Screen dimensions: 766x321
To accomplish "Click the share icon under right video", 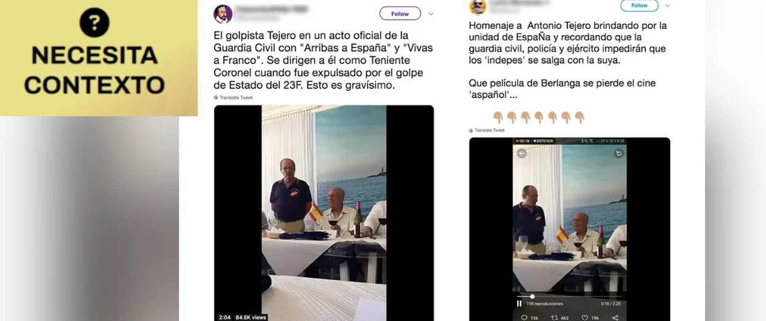I will tap(615, 317).
